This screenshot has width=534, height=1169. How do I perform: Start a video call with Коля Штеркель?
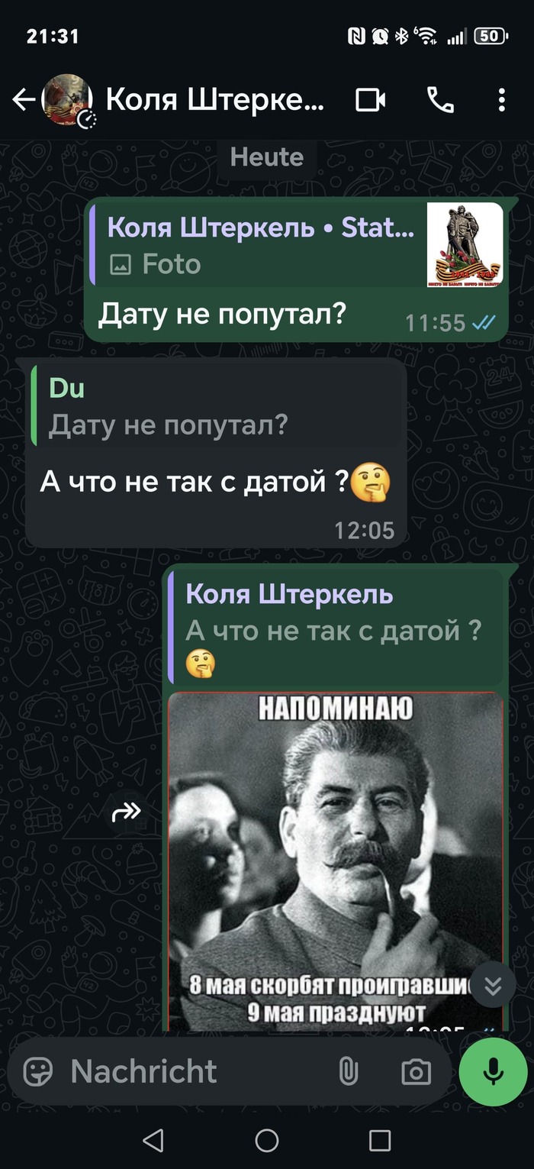[x=371, y=100]
